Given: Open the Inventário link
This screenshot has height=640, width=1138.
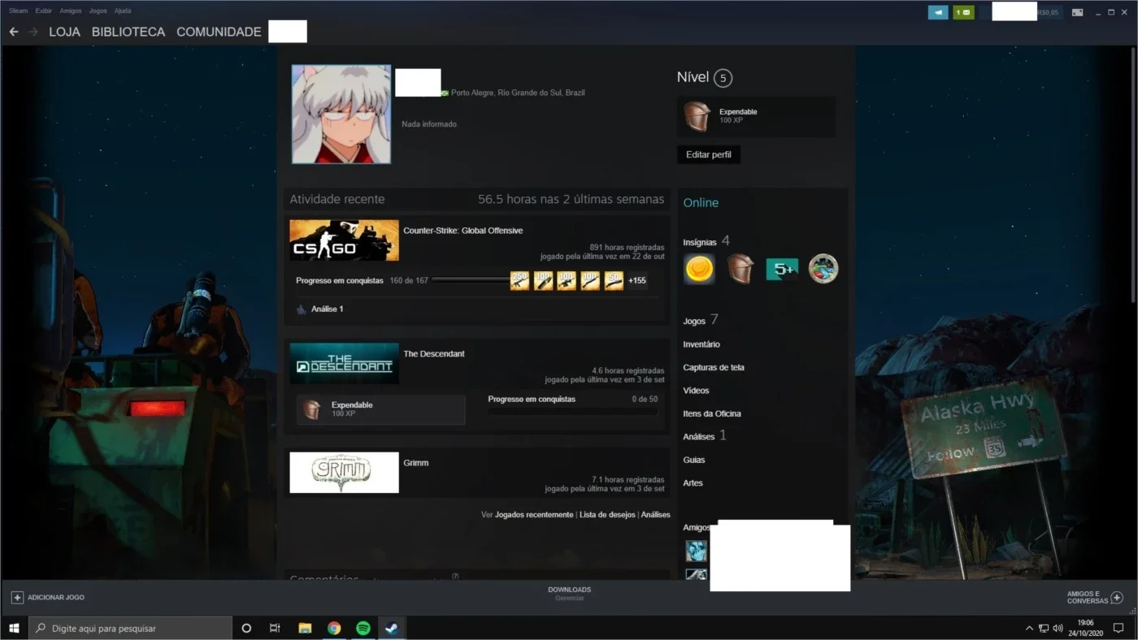Looking at the screenshot, I should 701,344.
